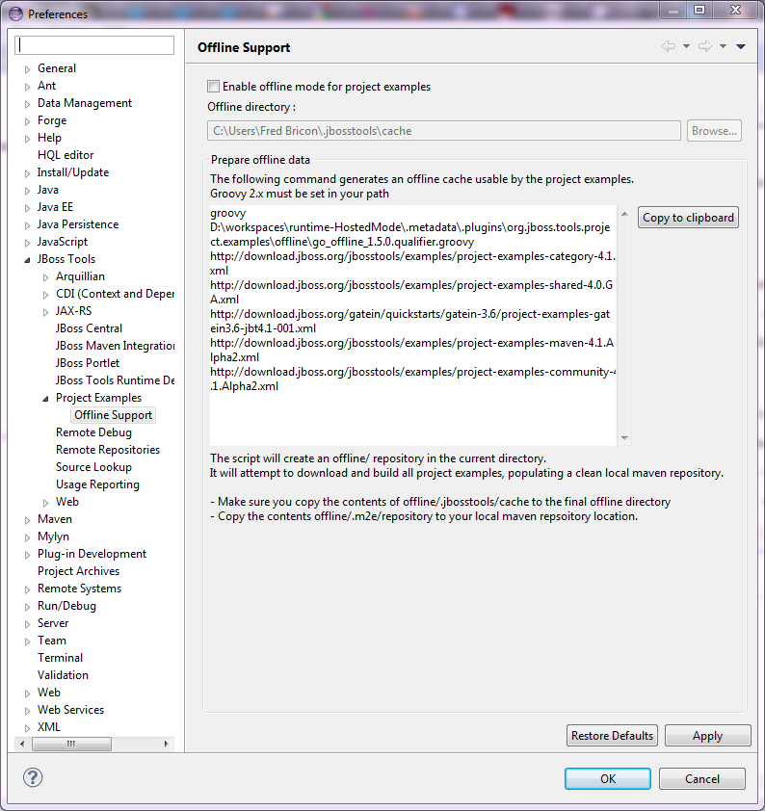Collapse the Project Examples node
This screenshot has height=811, width=765.
(45, 399)
